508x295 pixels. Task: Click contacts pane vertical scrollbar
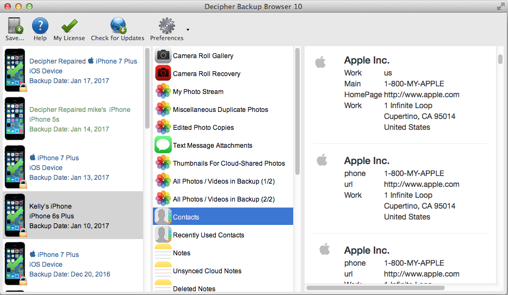coord(500,59)
